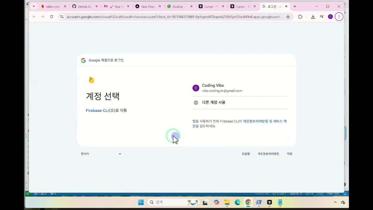Open Task View on taskbar
This screenshot has width=373, height=210.
205,203
